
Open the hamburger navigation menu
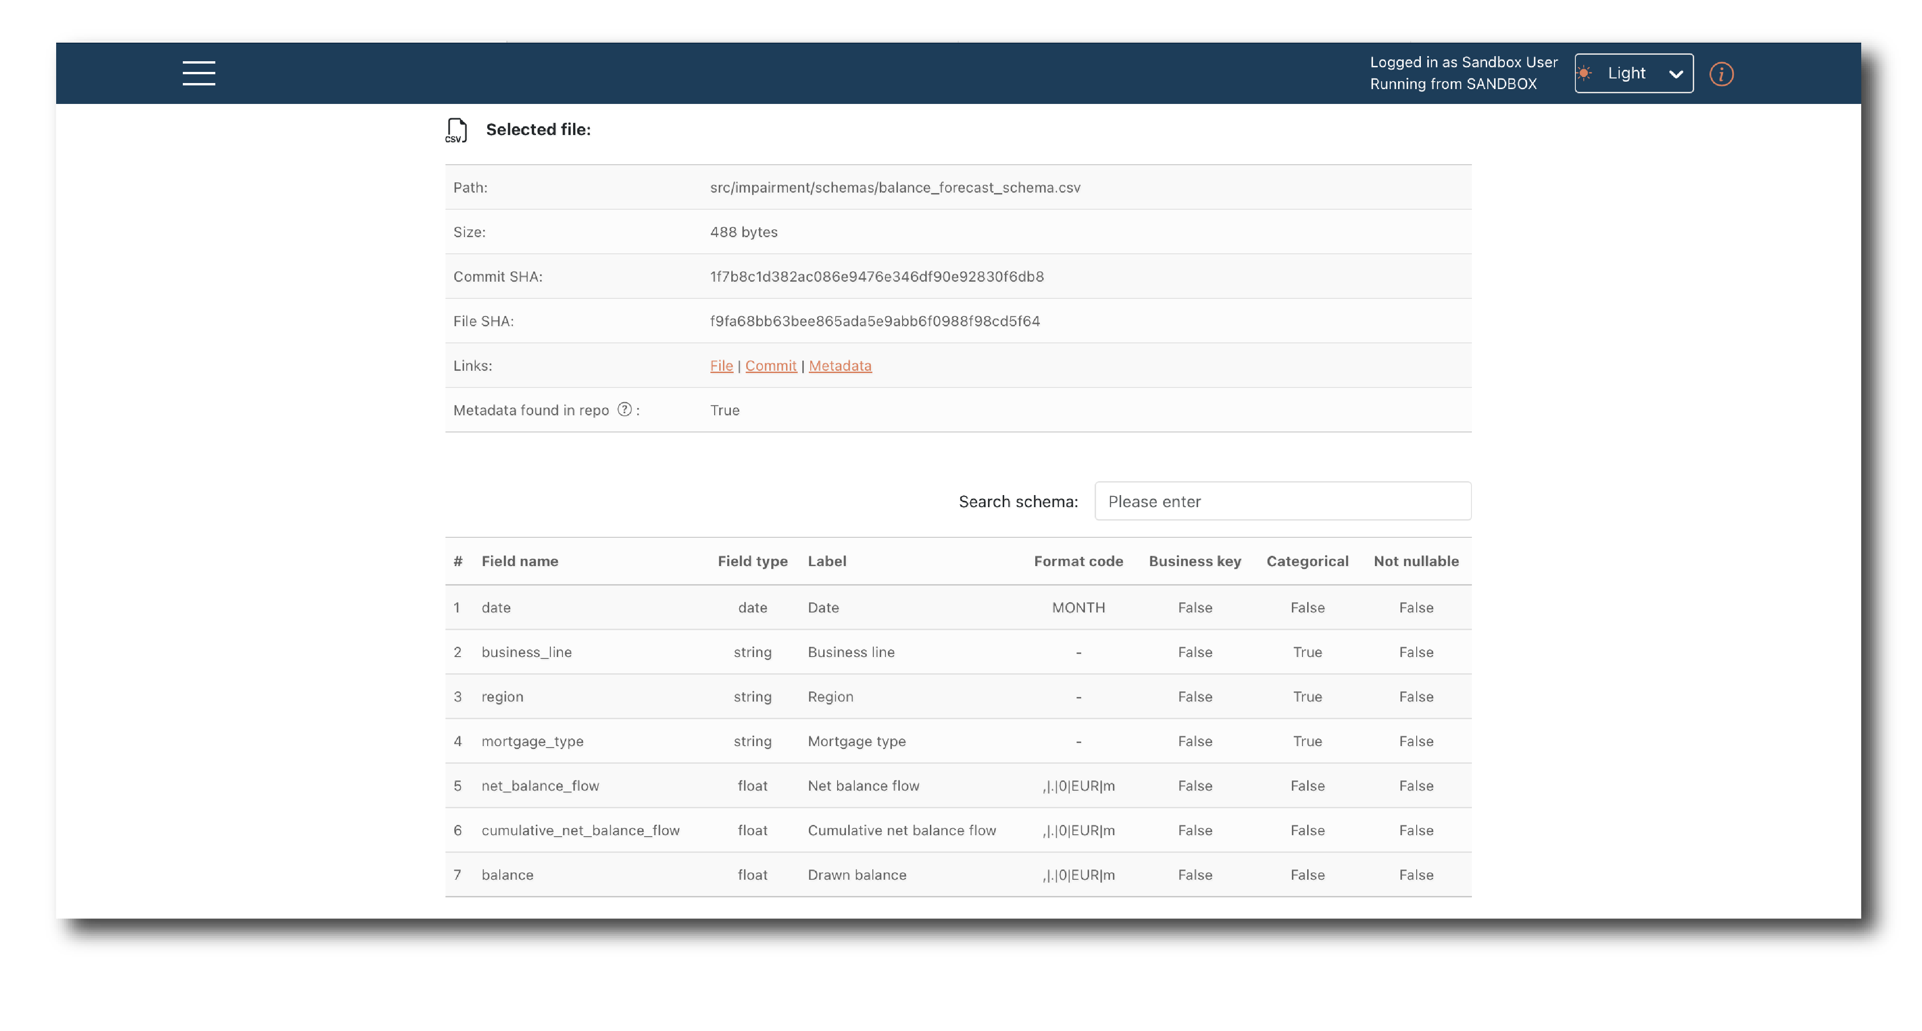pos(199,73)
